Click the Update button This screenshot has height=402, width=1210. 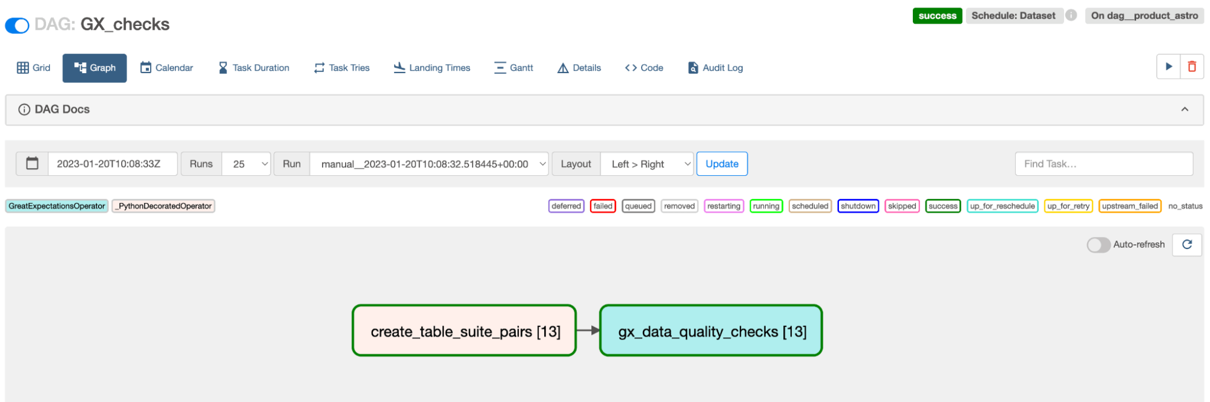pyautogui.click(x=722, y=164)
